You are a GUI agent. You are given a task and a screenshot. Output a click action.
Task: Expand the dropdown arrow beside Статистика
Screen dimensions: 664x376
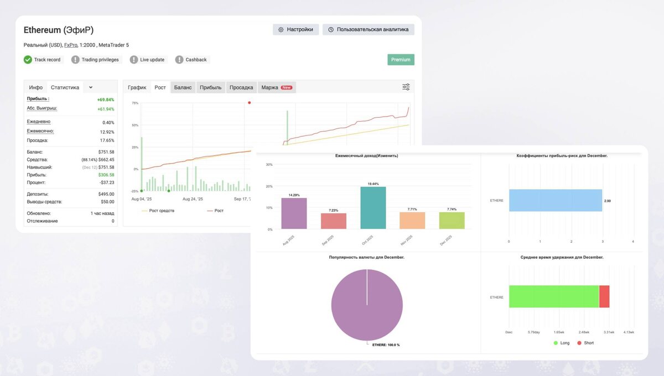pyautogui.click(x=91, y=87)
